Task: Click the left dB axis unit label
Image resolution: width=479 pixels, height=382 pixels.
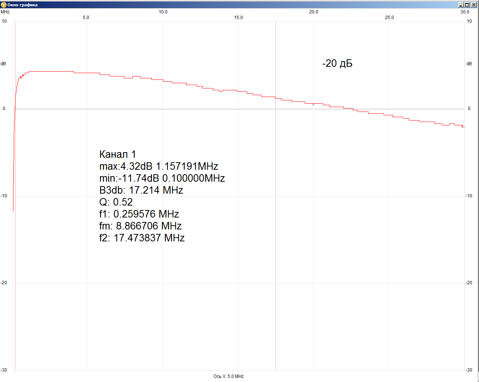Action: pyautogui.click(x=3, y=64)
